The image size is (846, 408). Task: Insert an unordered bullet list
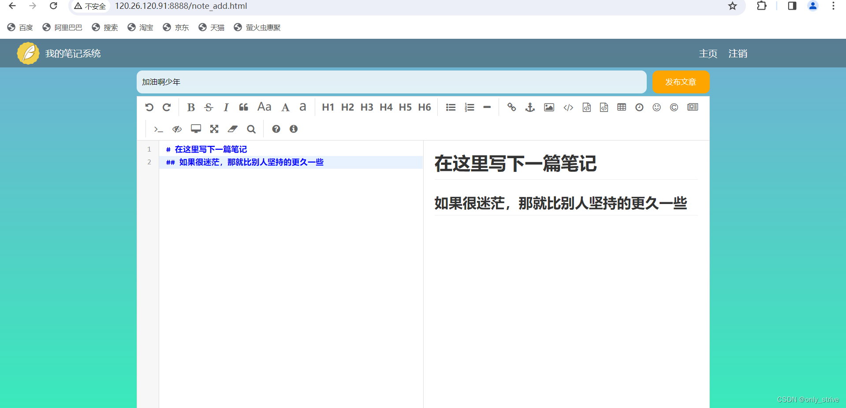tap(451, 107)
